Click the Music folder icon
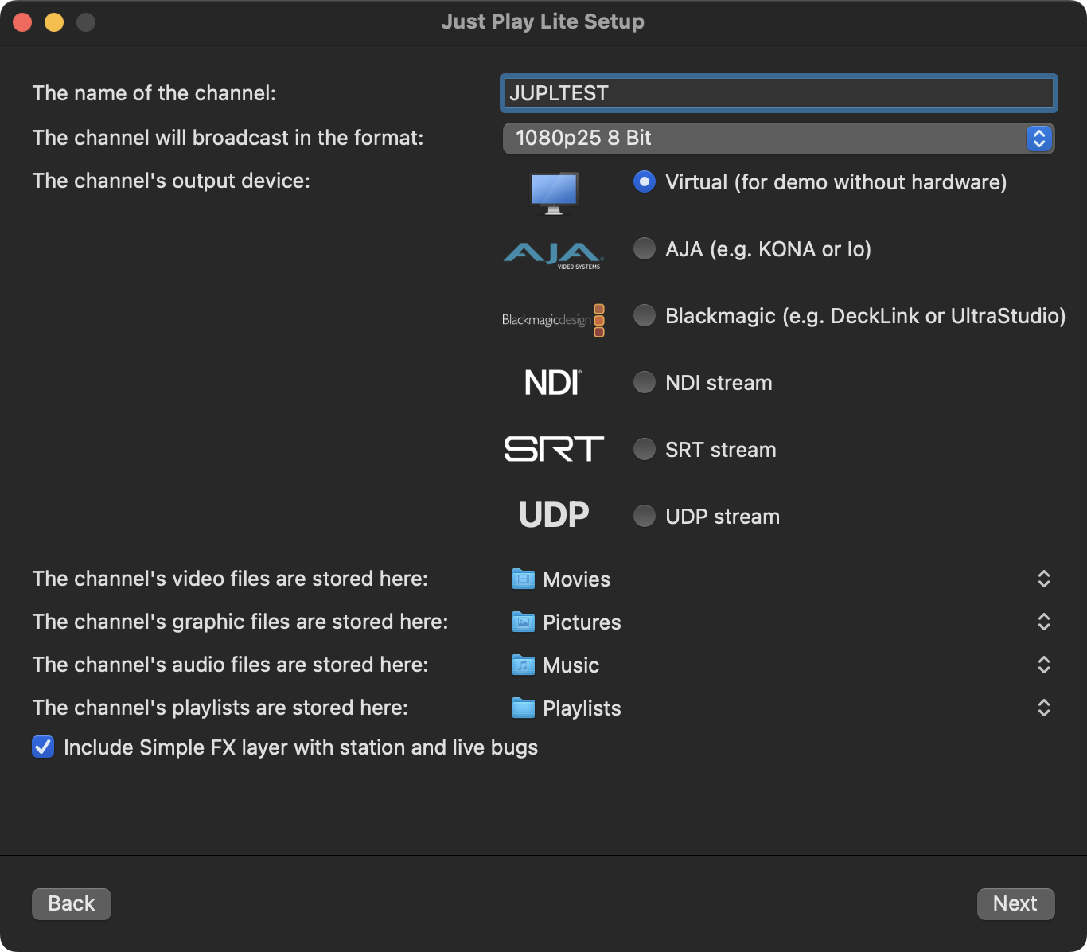The width and height of the screenshot is (1087, 952). (x=523, y=665)
